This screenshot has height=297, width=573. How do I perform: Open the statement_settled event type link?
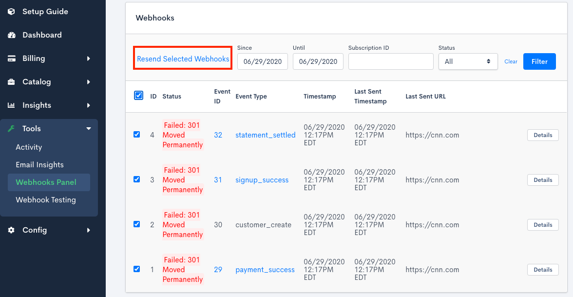coord(266,135)
